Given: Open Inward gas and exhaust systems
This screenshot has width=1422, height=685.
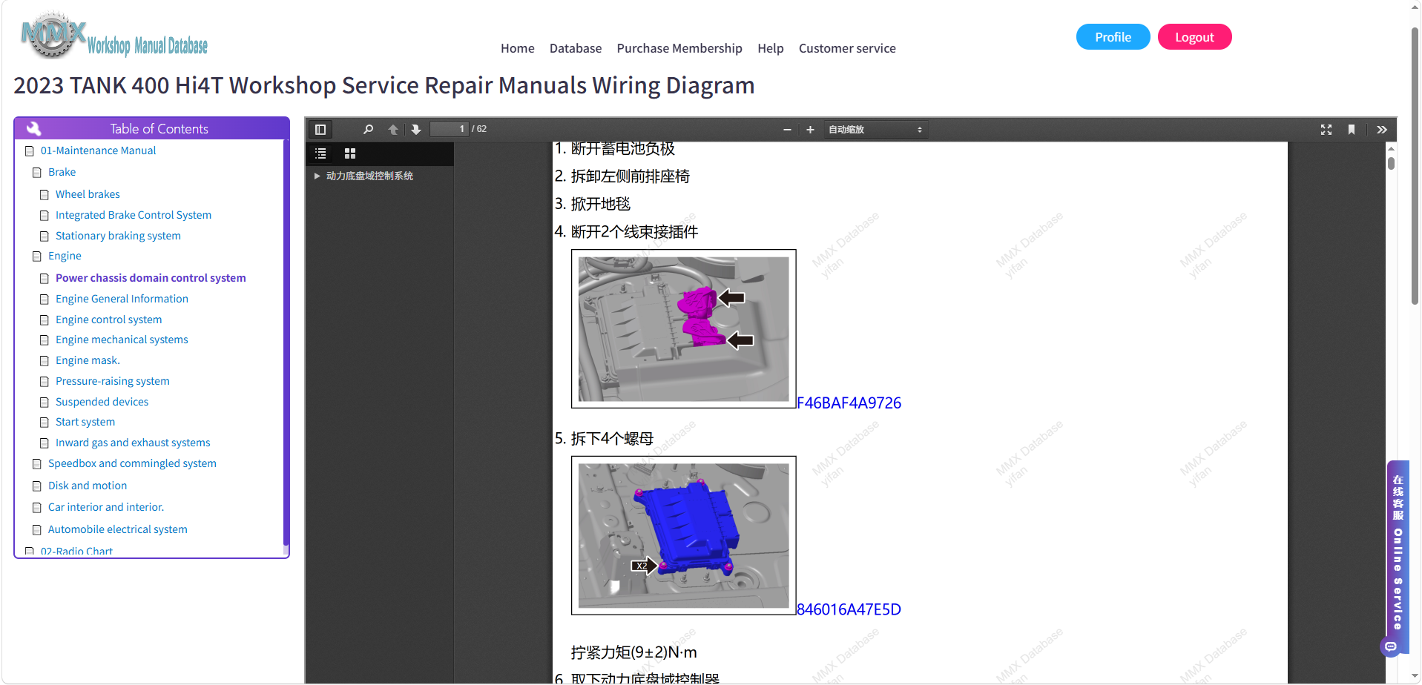Looking at the screenshot, I should coord(133,443).
